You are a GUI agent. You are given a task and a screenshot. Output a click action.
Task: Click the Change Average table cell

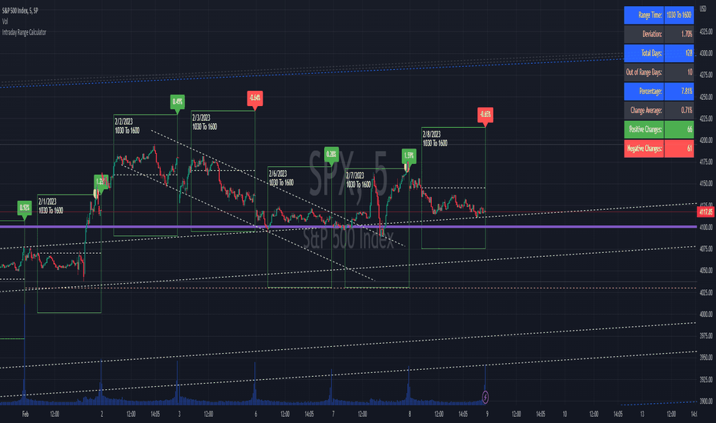point(645,110)
